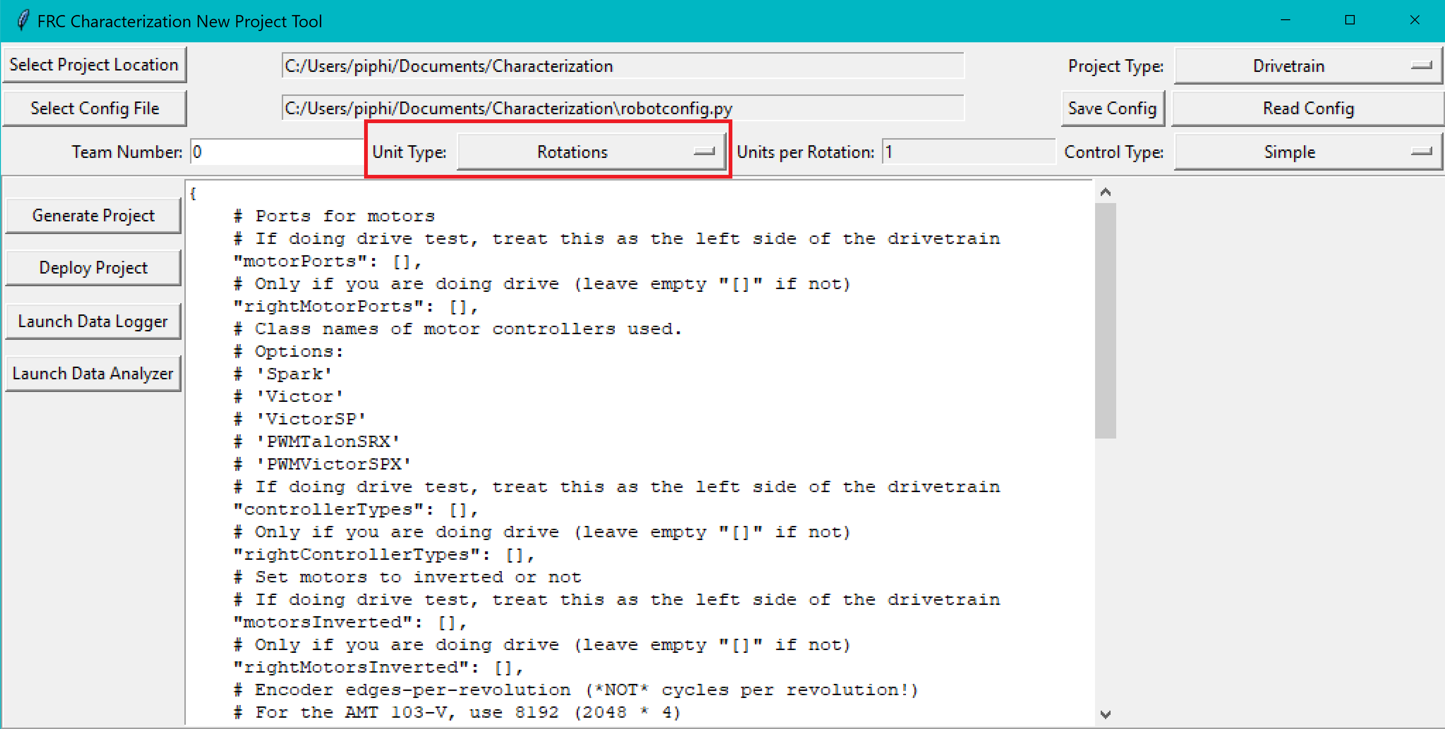Click the AMT 103-V comment line

point(458,712)
